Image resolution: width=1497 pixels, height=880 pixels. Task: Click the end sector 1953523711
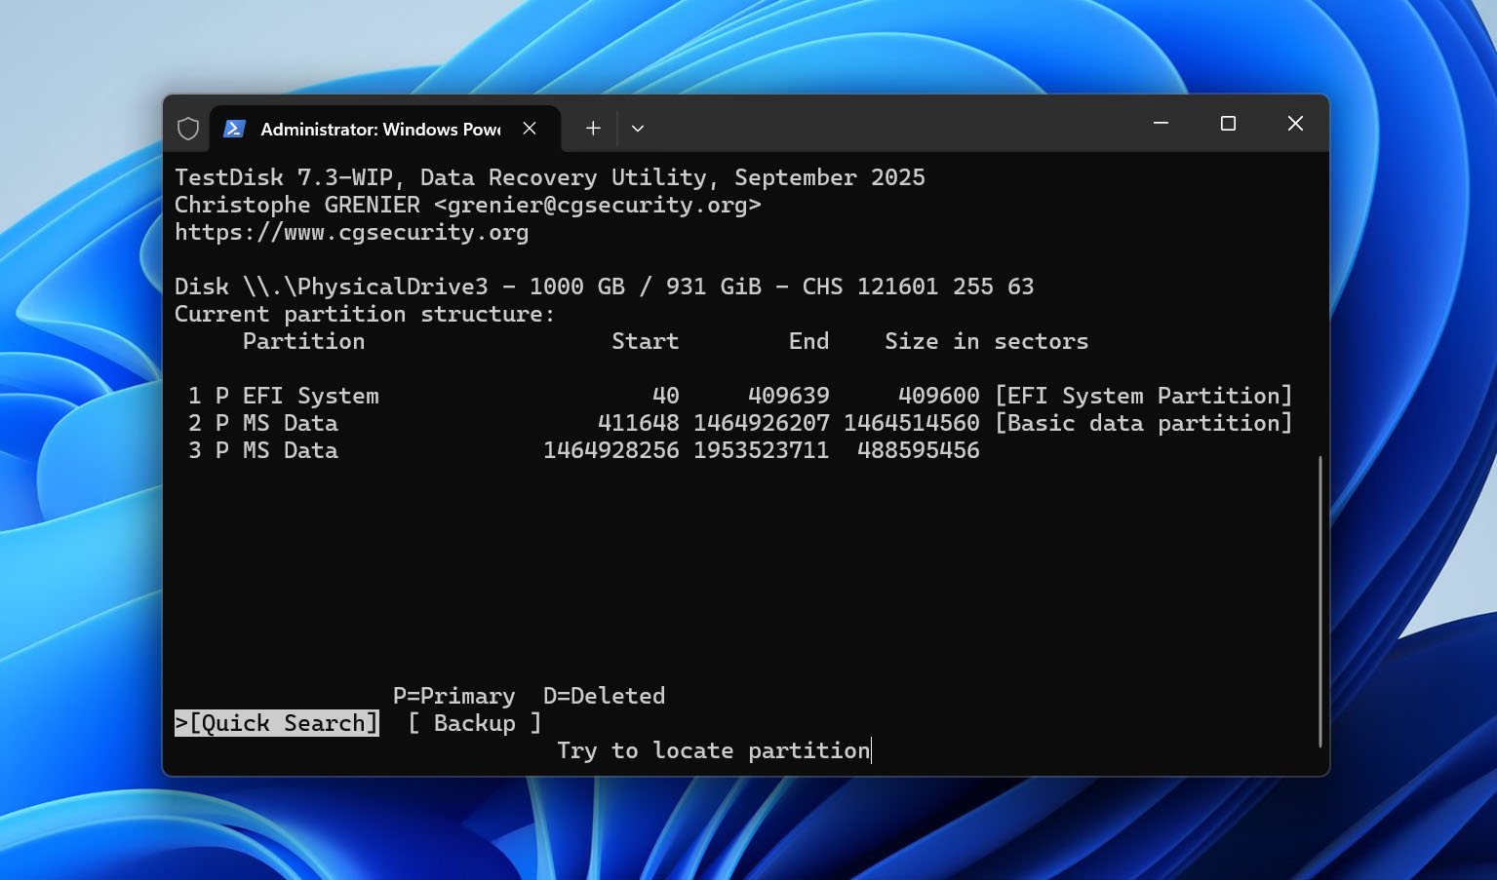762,450
